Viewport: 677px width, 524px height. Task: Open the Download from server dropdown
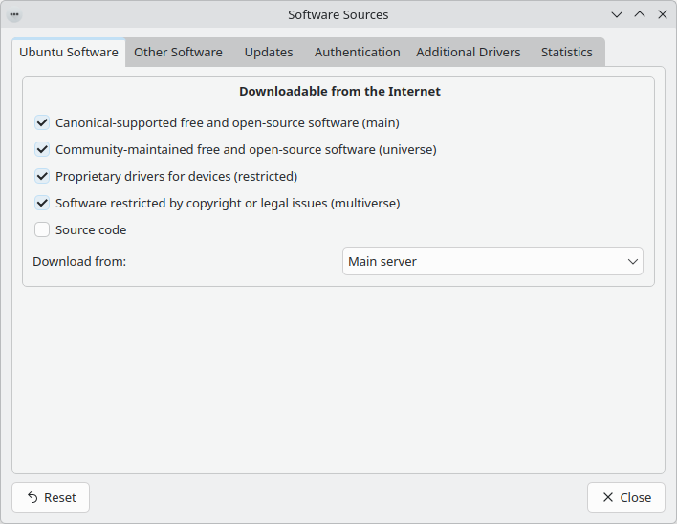491,261
